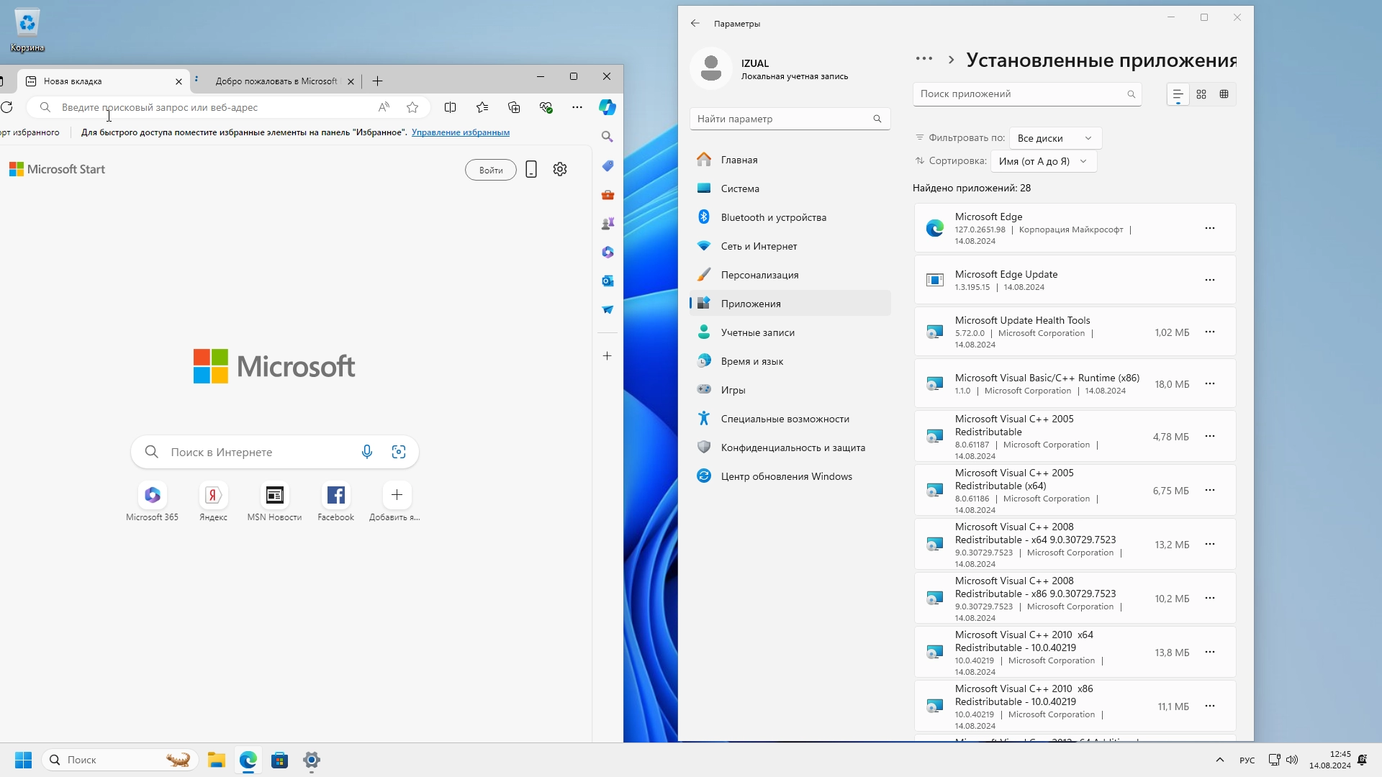Viewport: 1382px width, 777px height.
Task: Open more options for Microsoft Edge app
Action: point(1209,228)
